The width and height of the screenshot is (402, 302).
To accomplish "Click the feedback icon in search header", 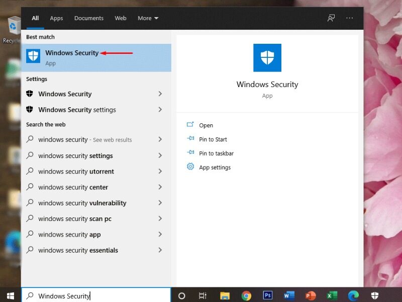I will coord(331,18).
